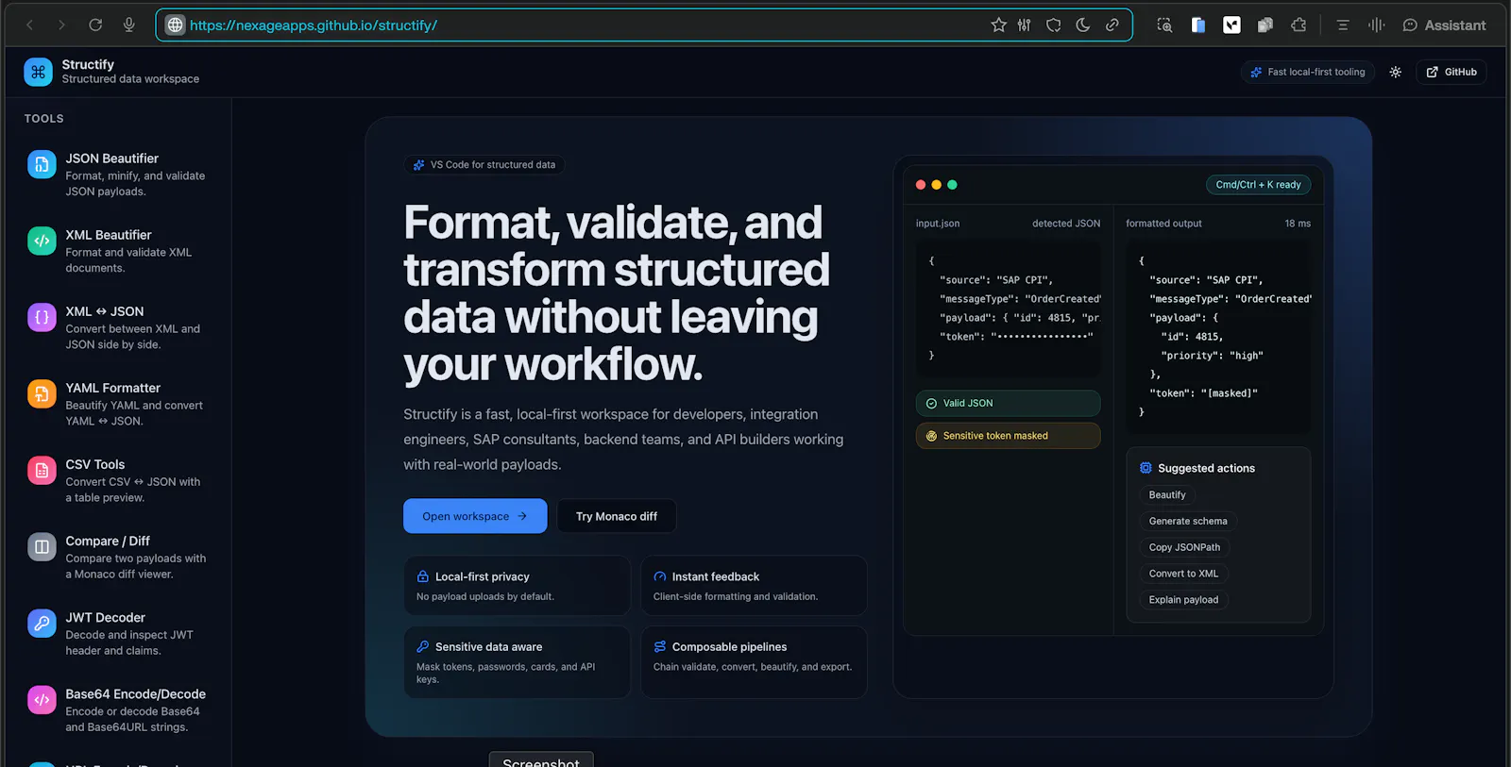
Task: Select the YAML Formatter menu label
Action: [112, 388]
